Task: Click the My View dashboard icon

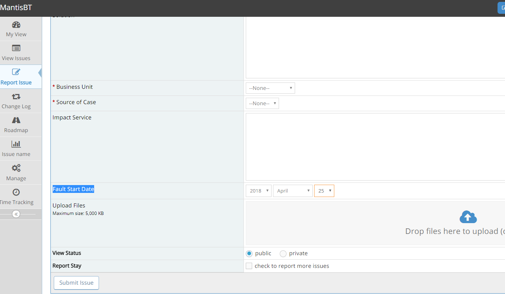Action: (x=16, y=25)
